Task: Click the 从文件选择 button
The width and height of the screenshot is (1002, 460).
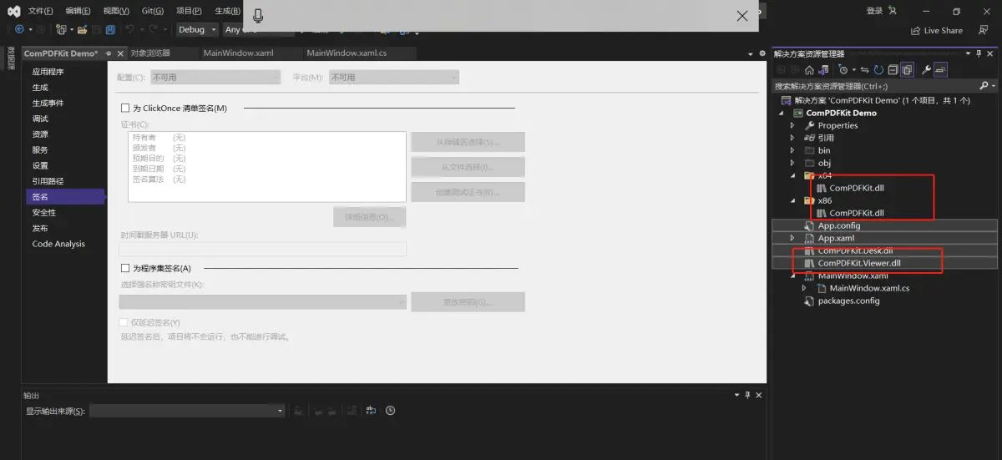Action: point(468,167)
